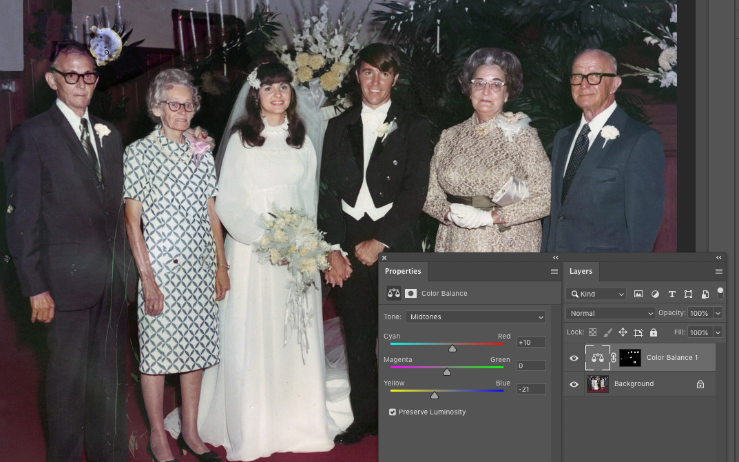Filter layers by type layers
Screen dimensions: 739x462
pos(672,294)
